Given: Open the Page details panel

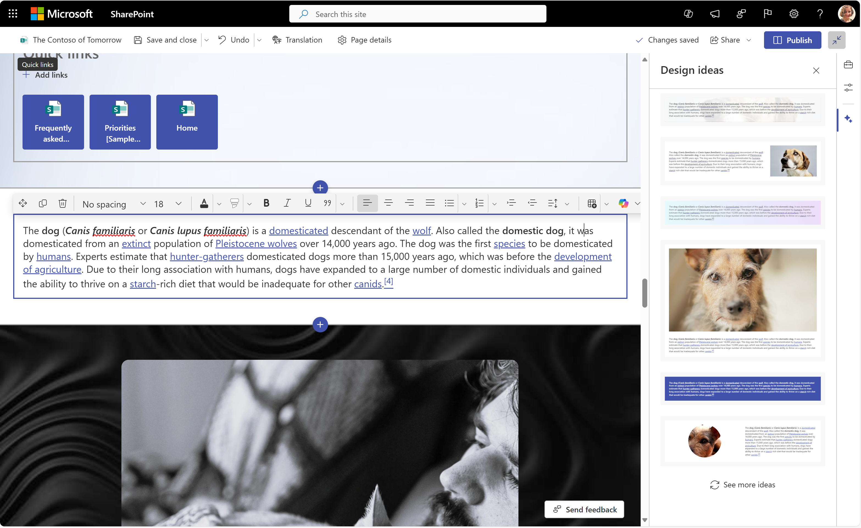Looking at the screenshot, I should (x=363, y=39).
